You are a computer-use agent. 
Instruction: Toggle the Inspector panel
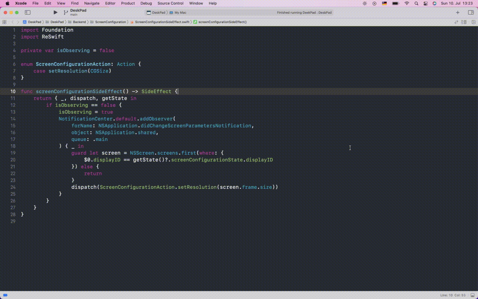pos(471,12)
